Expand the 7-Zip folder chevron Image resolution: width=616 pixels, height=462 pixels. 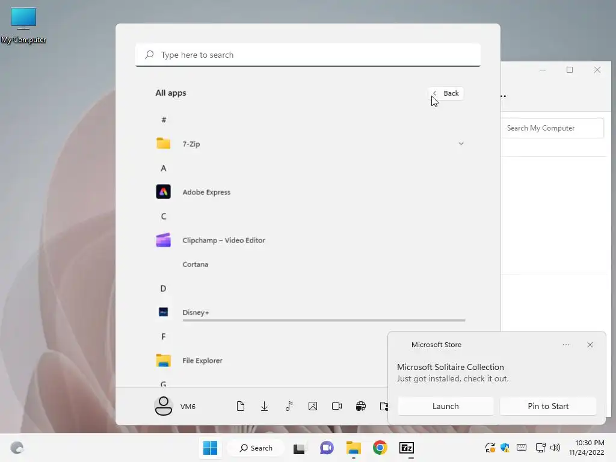461,143
